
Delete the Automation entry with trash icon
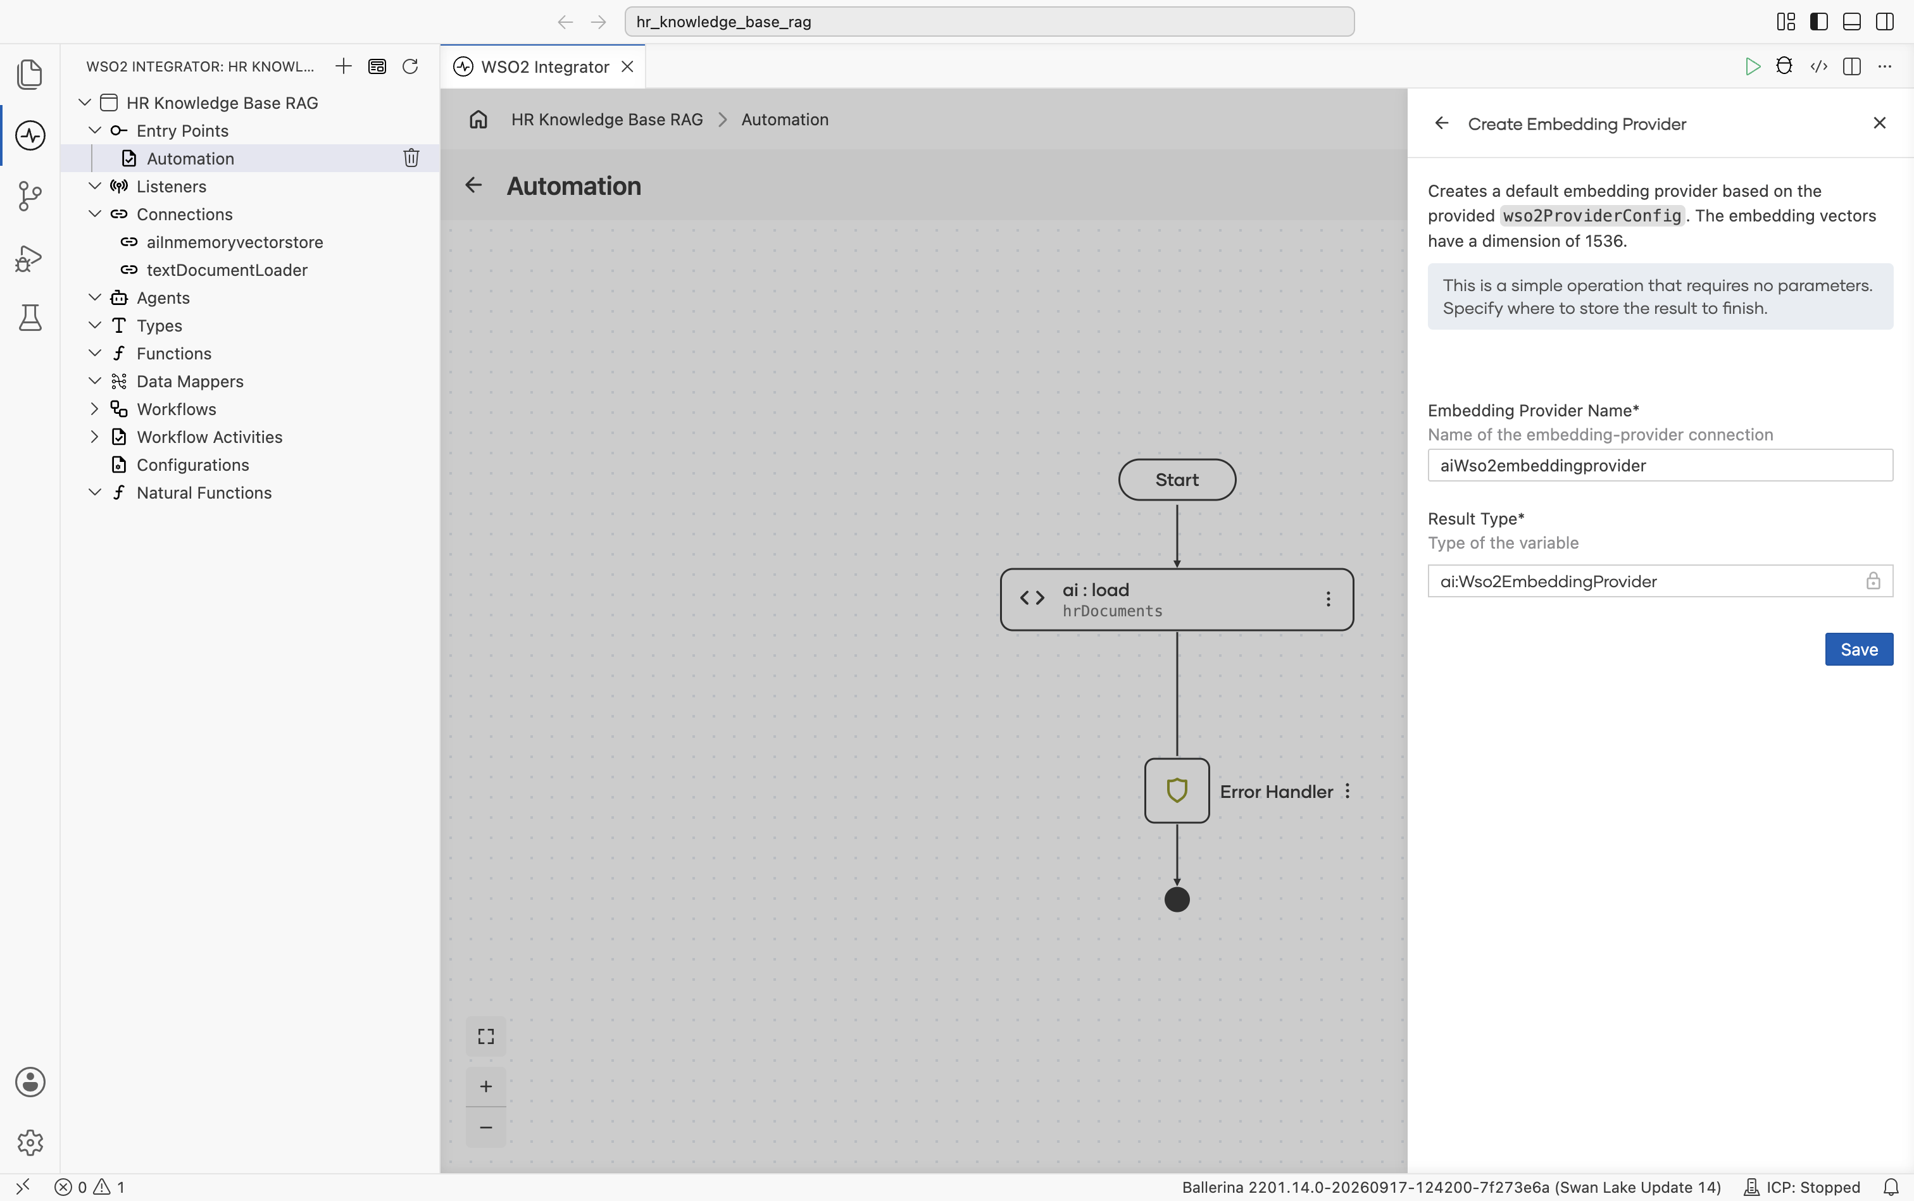[411, 158]
